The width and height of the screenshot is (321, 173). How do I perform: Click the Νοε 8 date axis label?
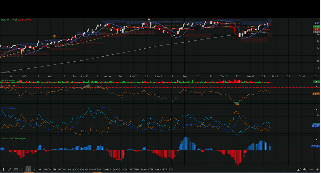coord(275,76)
